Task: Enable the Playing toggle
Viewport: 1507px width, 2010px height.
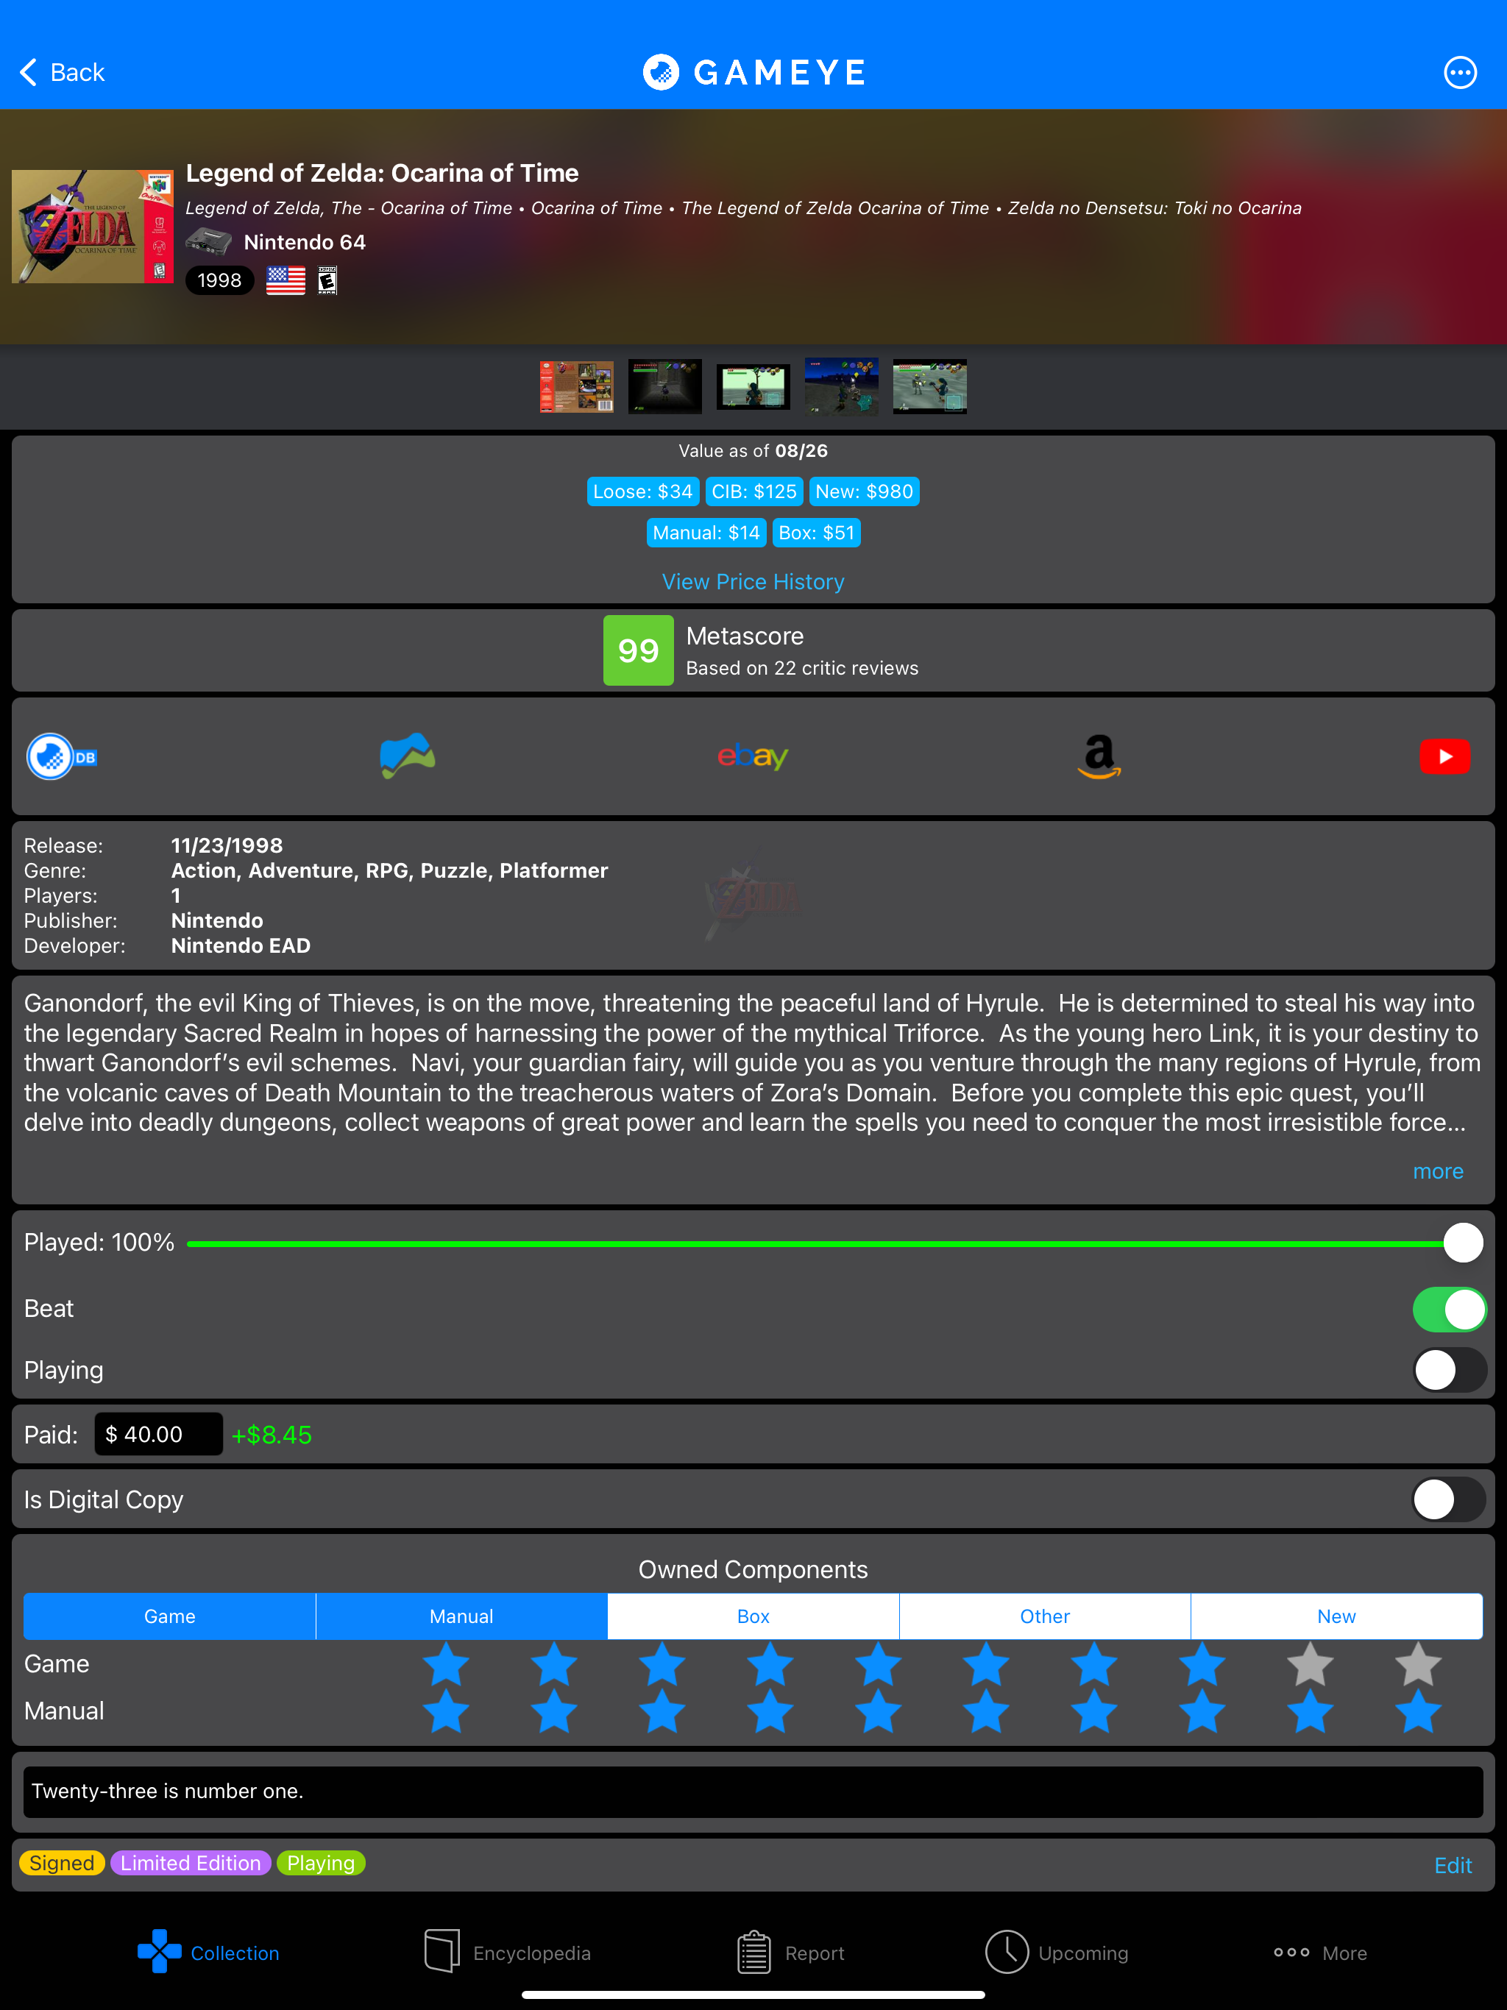Action: click(x=1450, y=1371)
